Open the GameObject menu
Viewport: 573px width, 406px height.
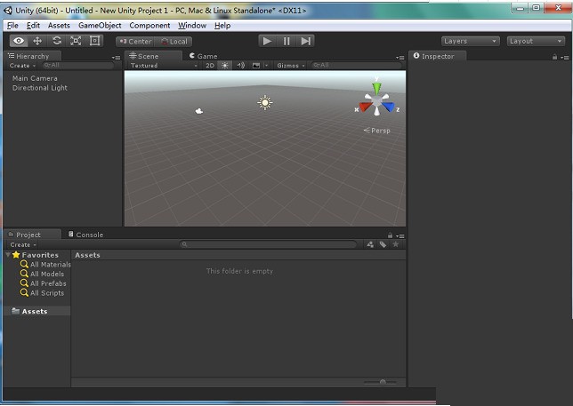coord(100,26)
